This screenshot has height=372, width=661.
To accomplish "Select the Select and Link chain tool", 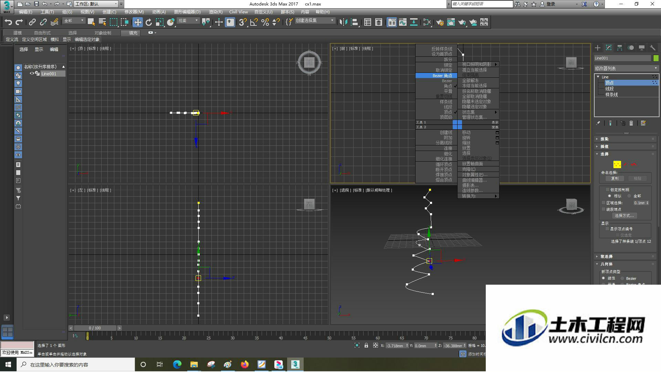I will point(32,22).
